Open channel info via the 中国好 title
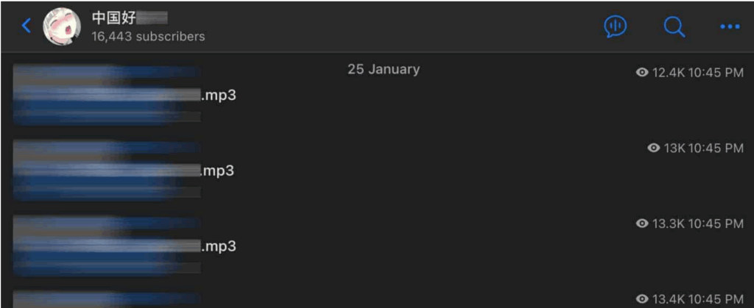Image resolution: width=754 pixels, height=308 pixels. pyautogui.click(x=130, y=18)
